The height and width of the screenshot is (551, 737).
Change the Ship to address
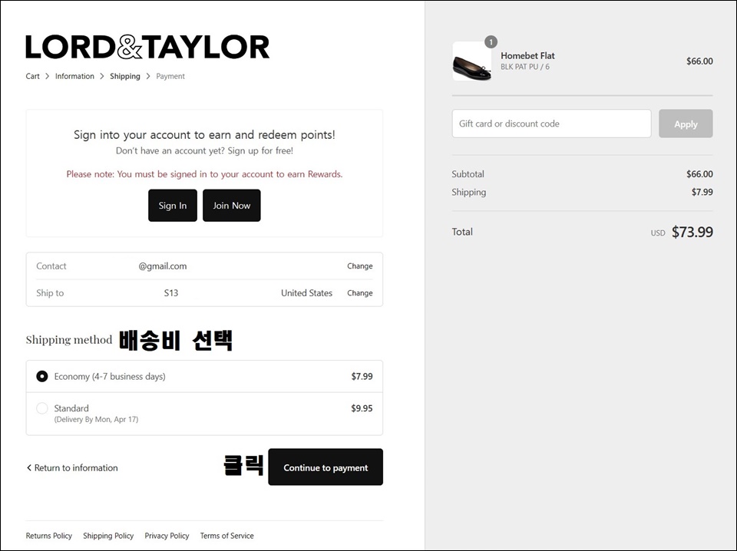click(x=359, y=292)
